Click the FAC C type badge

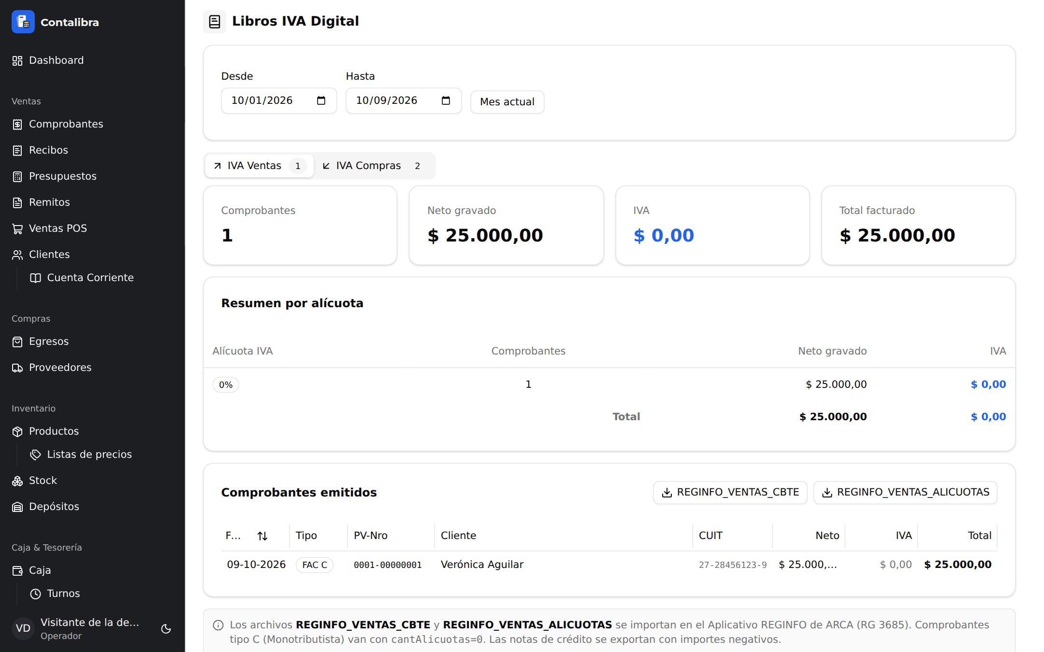click(x=315, y=565)
